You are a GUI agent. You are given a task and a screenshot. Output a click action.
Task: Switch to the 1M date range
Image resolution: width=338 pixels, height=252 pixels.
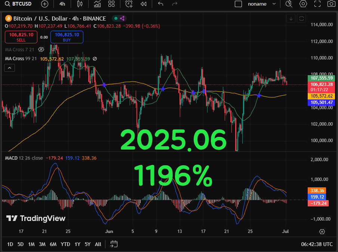(x=31, y=244)
